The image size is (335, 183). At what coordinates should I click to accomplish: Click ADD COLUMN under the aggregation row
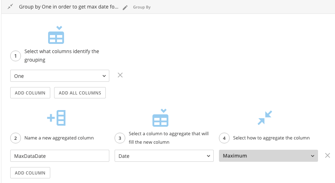click(x=30, y=173)
